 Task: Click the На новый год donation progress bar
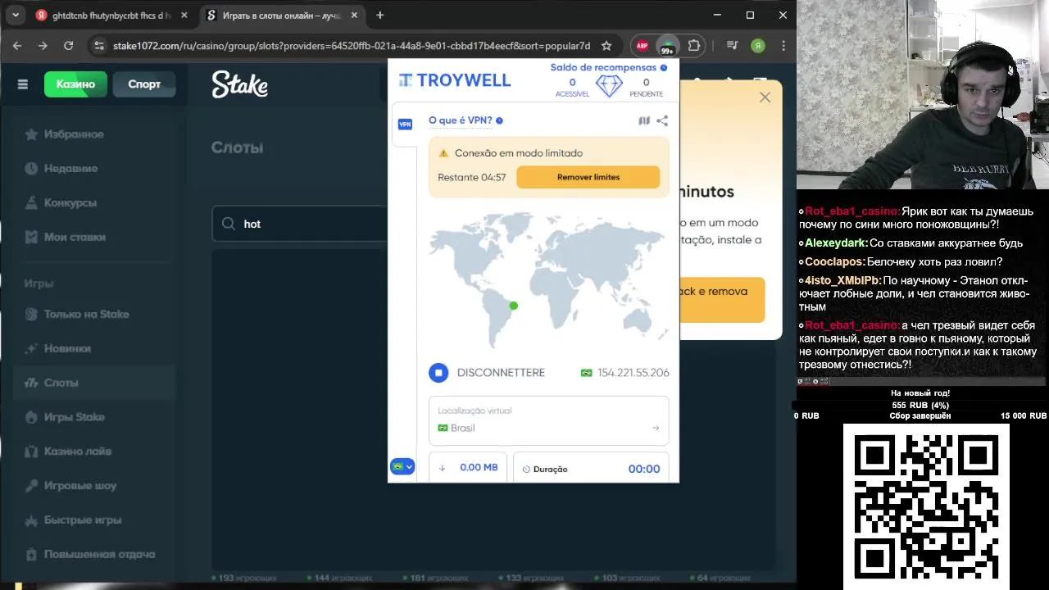click(920, 405)
